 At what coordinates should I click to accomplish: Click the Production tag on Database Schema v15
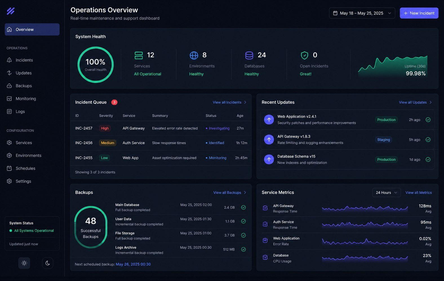point(386,159)
